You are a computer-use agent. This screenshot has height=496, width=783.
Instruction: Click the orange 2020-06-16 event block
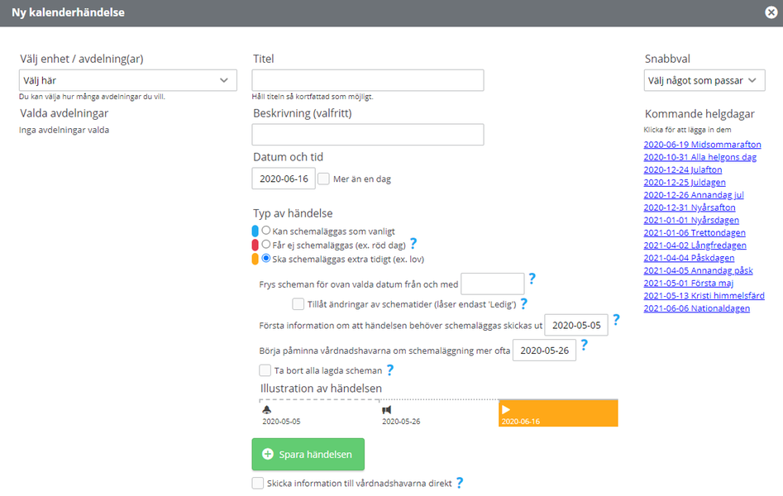click(x=558, y=413)
